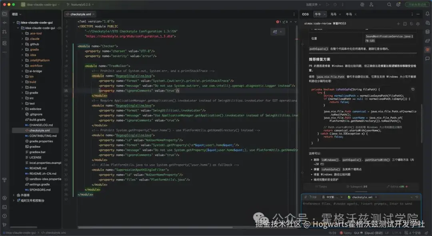The height and width of the screenshot is (236, 432).
Task: Show more tool windows ellipsis
Action: (x=4, y=52)
